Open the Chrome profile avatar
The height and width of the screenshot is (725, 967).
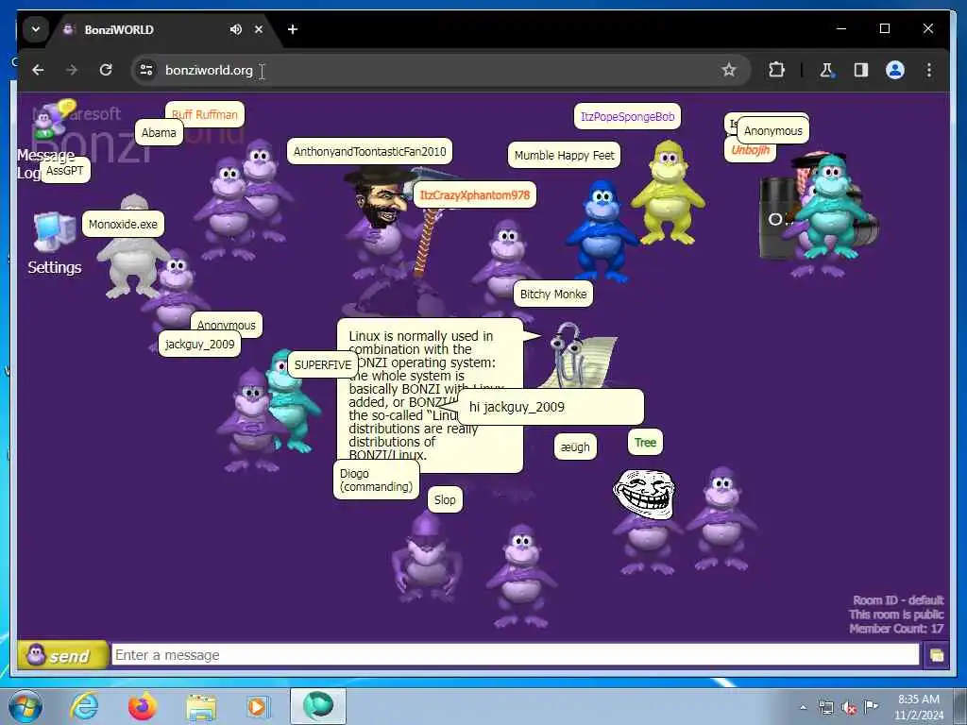coord(895,70)
